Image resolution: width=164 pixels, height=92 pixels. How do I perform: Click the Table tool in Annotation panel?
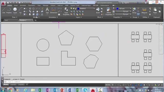[59, 14]
